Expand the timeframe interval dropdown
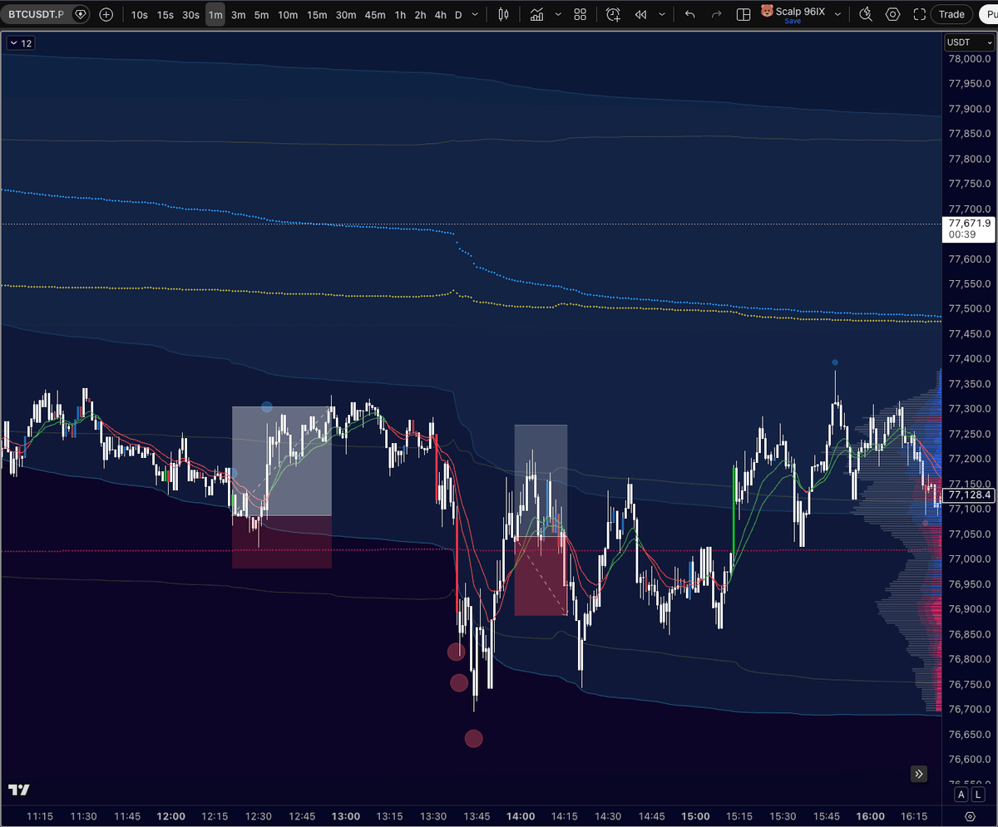This screenshot has height=827, width=998. pos(475,14)
